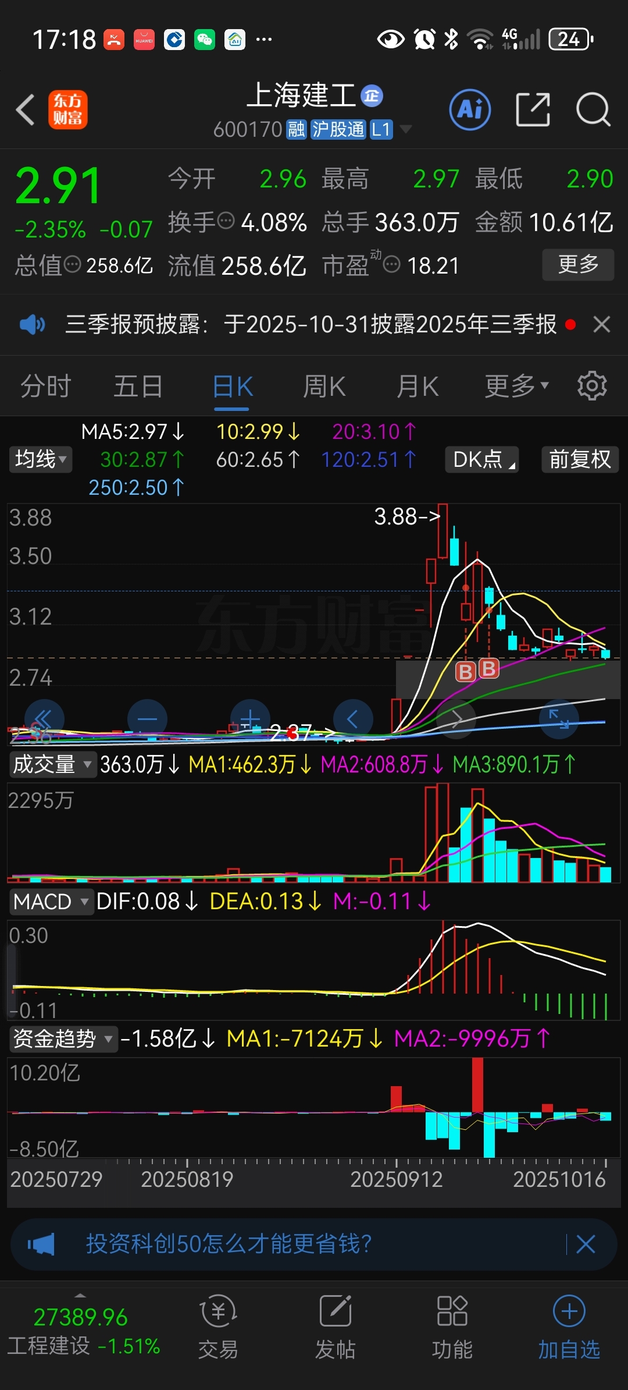Tap the current price 2.91

(58, 186)
